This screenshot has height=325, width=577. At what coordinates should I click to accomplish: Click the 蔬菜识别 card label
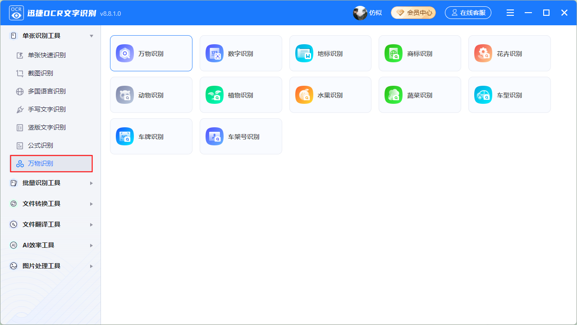click(x=420, y=95)
